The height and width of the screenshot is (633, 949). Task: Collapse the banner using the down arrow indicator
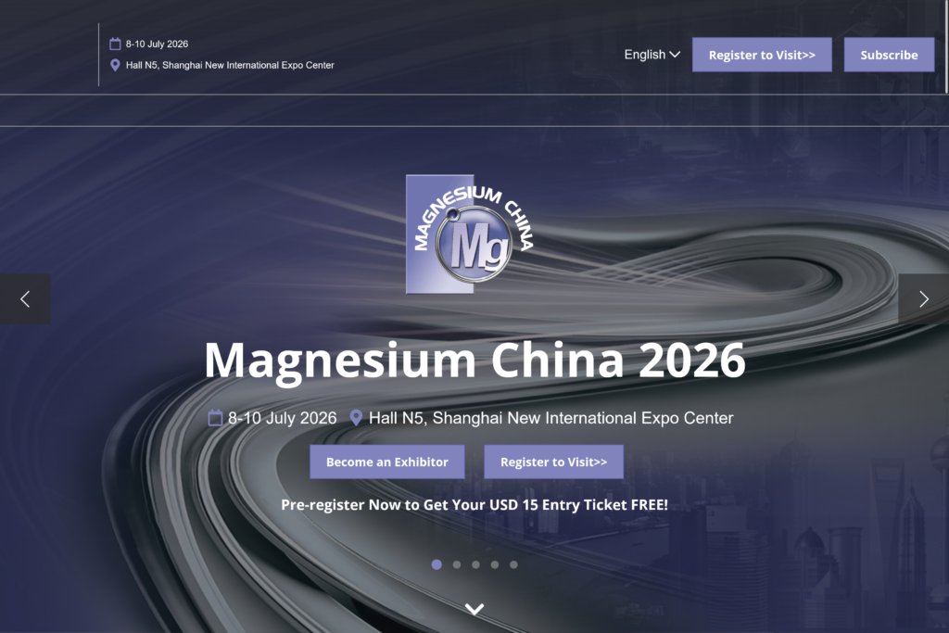[474, 609]
